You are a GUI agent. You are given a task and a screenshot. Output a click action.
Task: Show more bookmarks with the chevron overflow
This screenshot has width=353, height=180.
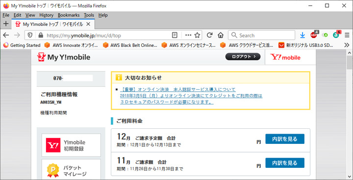point(347,45)
